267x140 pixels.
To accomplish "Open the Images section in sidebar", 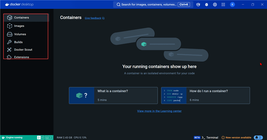I will point(19,26).
